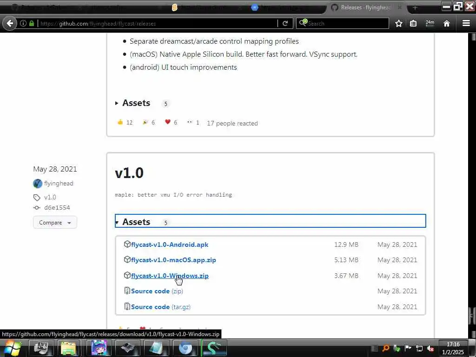Download Source code (zip)
The image size is (476, 357).
click(x=157, y=291)
